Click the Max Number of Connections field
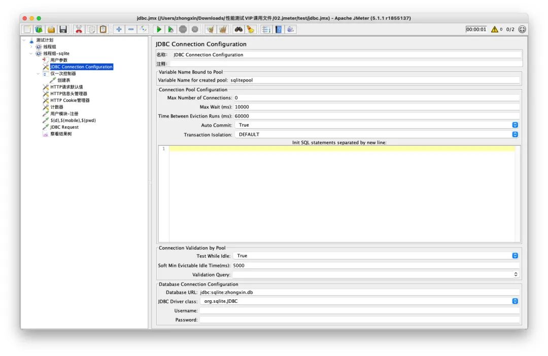The height and width of the screenshot is (356, 548). point(376,98)
